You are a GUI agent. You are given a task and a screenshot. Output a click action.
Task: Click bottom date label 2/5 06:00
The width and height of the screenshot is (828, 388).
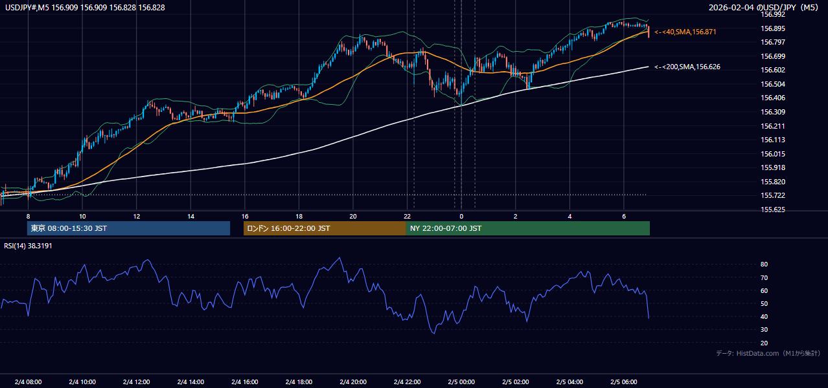pyautogui.click(x=623, y=382)
